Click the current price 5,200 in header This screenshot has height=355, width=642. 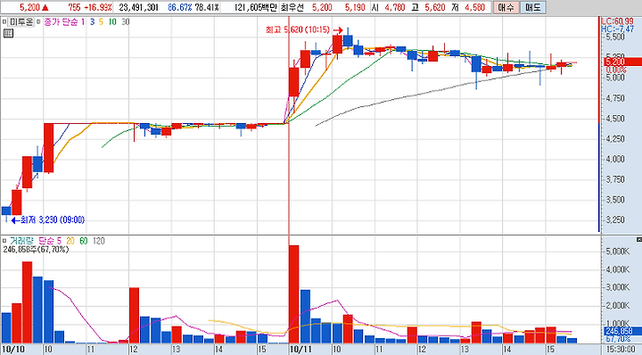pos(30,7)
